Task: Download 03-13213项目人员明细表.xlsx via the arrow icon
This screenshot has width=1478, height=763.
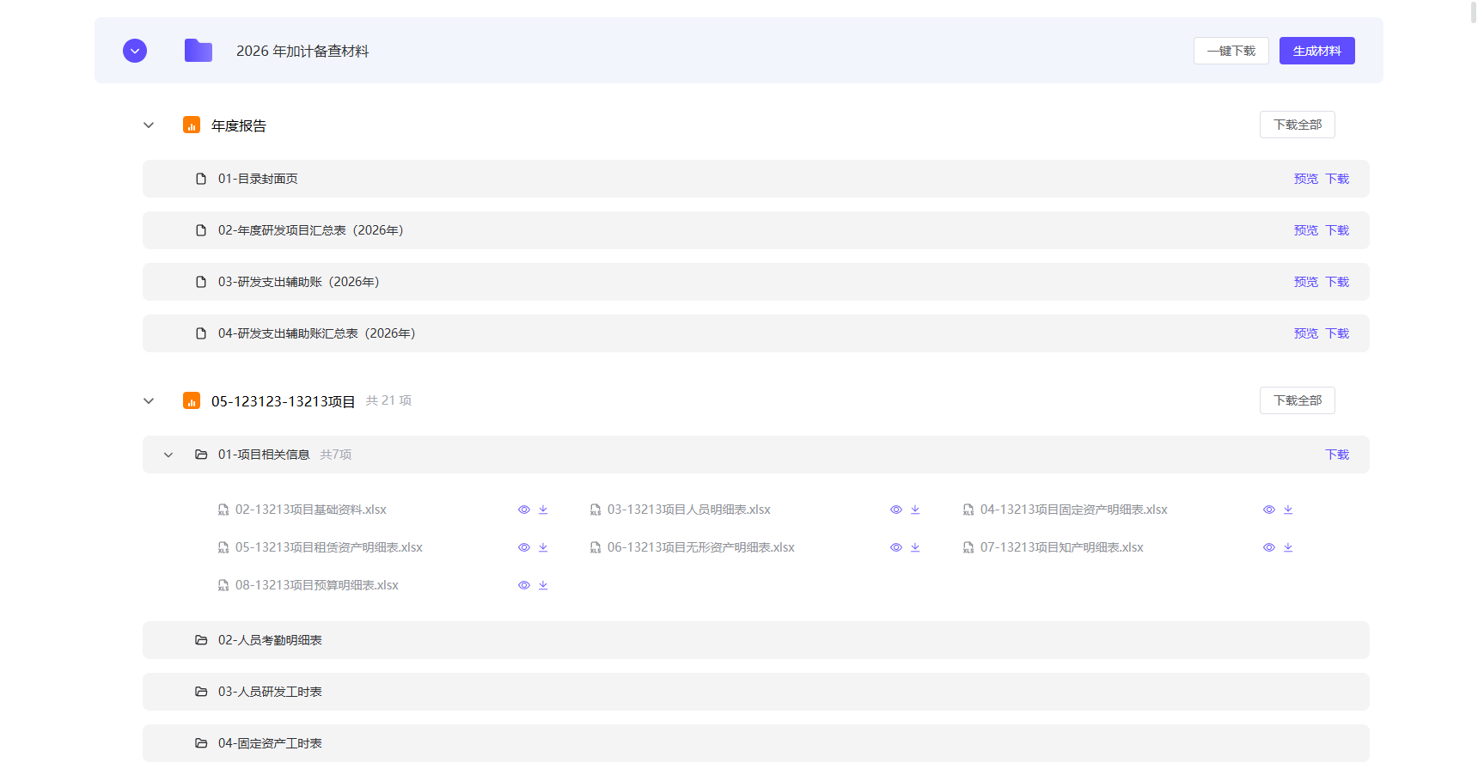Action: 915,510
